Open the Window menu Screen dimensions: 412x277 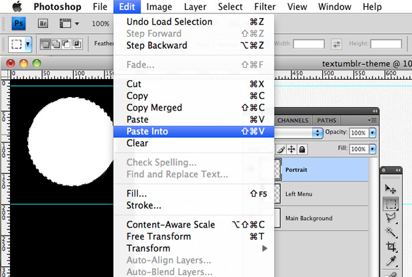coord(334,7)
